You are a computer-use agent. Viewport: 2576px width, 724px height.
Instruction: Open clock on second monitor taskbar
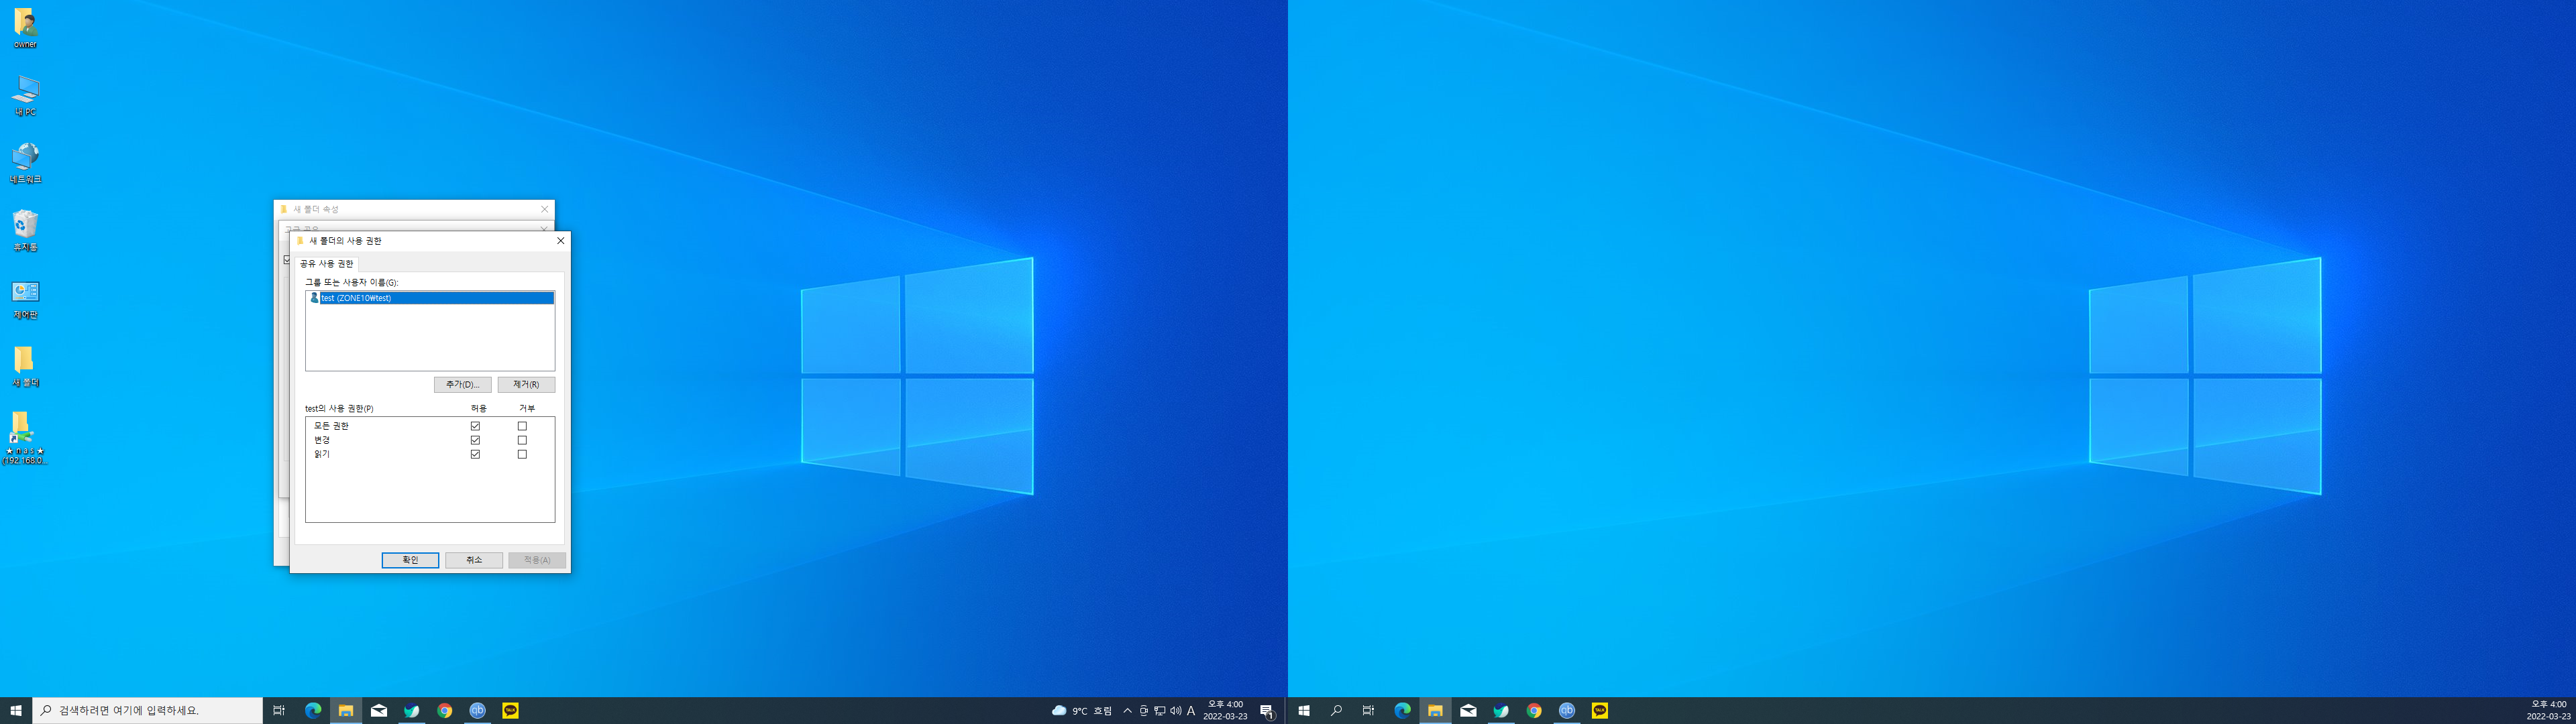point(2548,711)
